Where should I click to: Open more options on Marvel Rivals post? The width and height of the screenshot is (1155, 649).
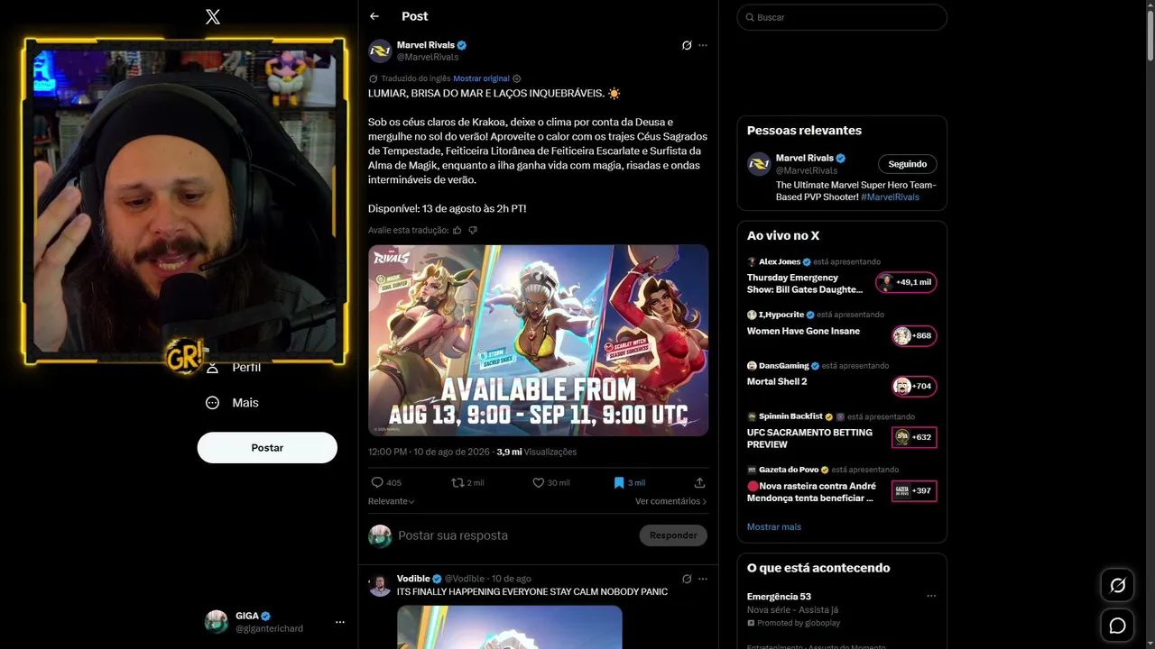click(703, 45)
